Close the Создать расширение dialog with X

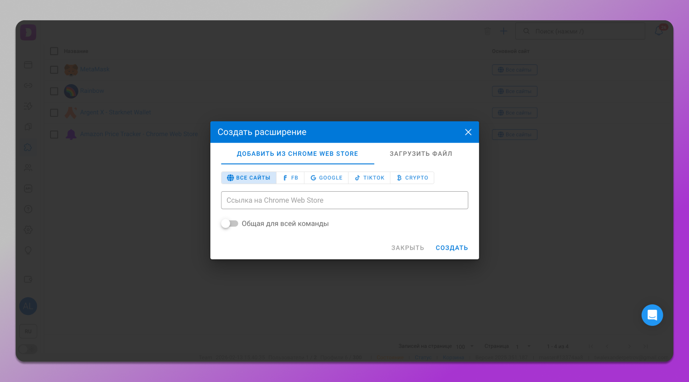tap(468, 132)
